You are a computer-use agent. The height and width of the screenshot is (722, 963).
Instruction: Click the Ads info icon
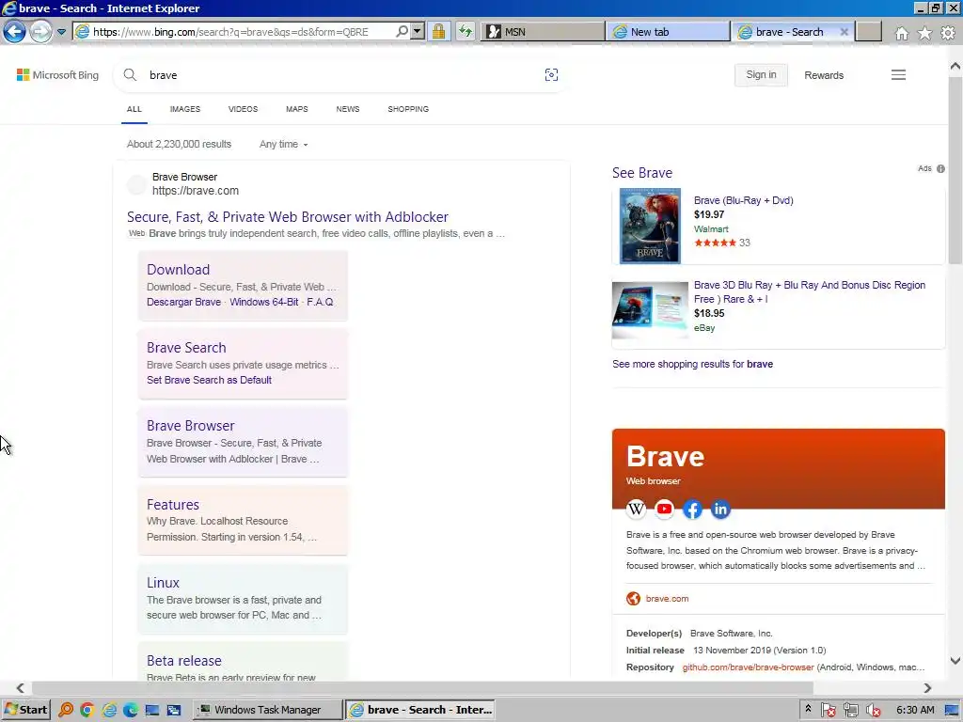[x=940, y=169]
